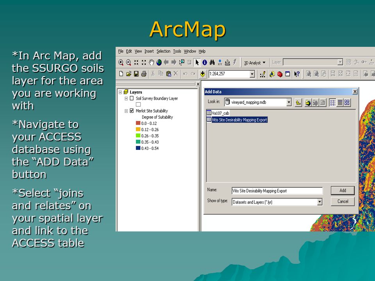Click the 0.12 - 0.26 orange swatch
Image resolution: width=375 pixels, height=281 pixels.
coord(138,129)
